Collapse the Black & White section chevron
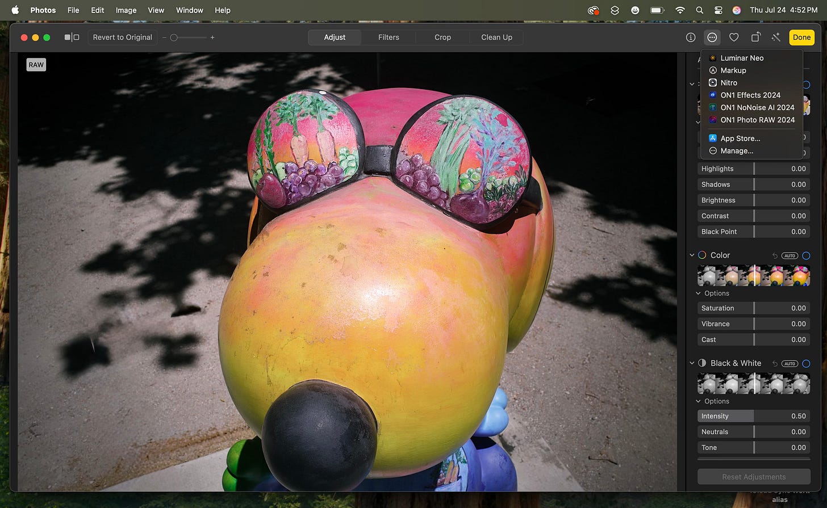 pyautogui.click(x=692, y=363)
